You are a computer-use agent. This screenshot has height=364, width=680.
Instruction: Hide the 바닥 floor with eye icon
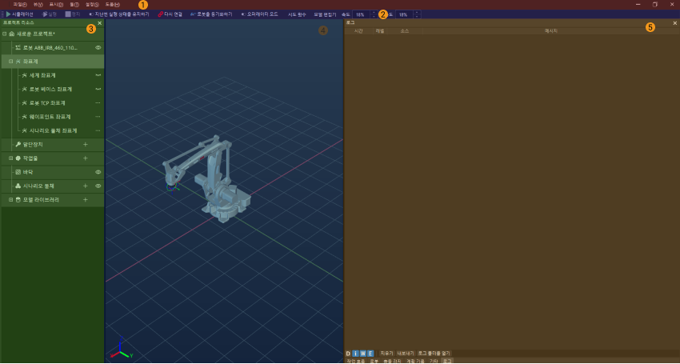98,172
